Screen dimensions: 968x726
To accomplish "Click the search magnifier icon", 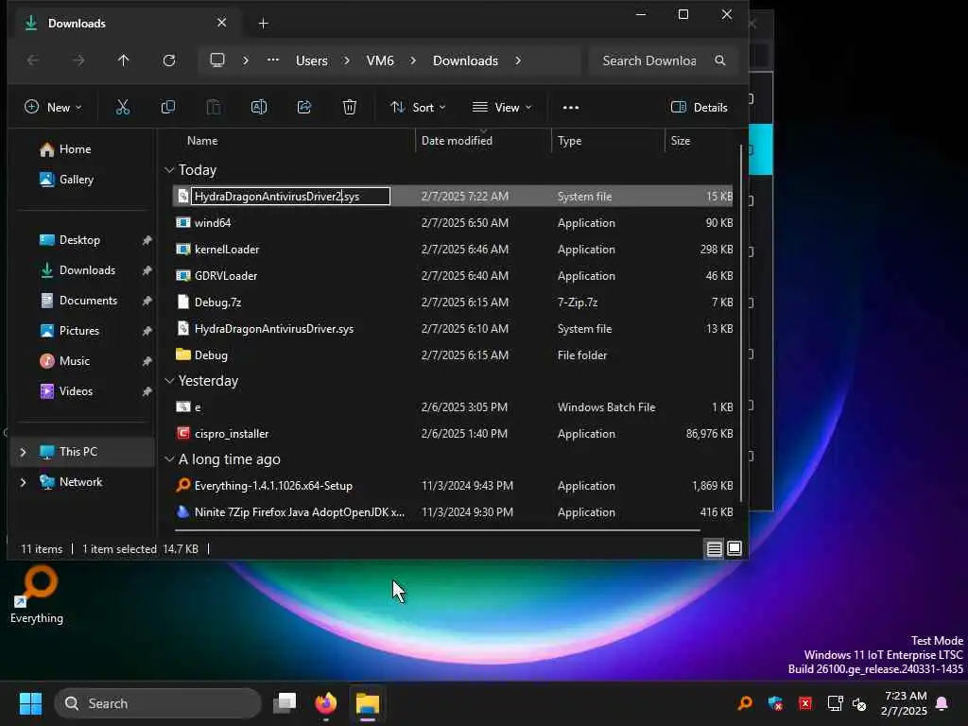I will click(x=719, y=60).
